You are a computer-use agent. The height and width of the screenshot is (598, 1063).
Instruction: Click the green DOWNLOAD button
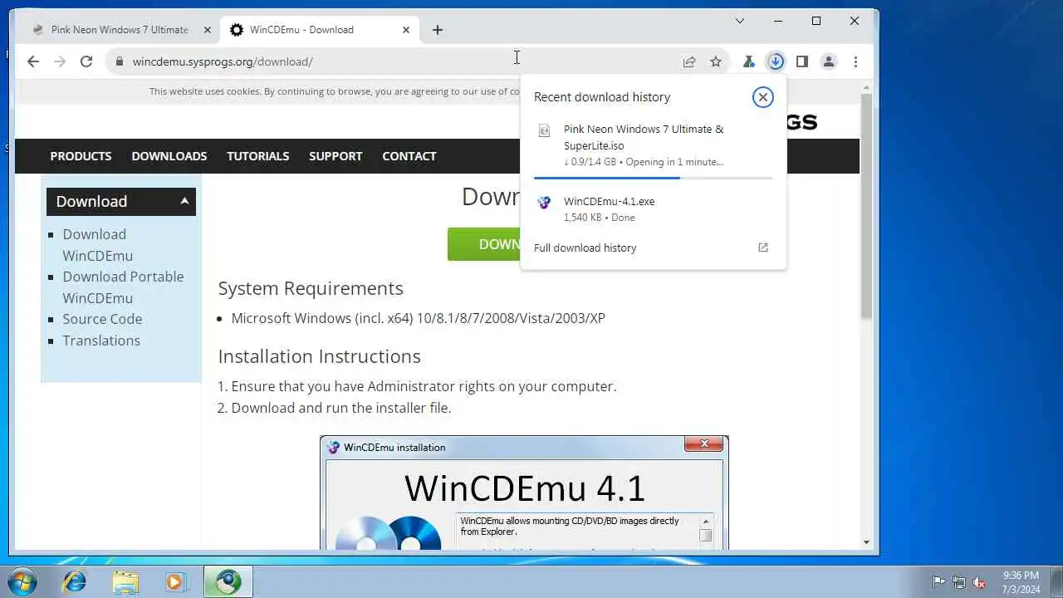tap(484, 244)
